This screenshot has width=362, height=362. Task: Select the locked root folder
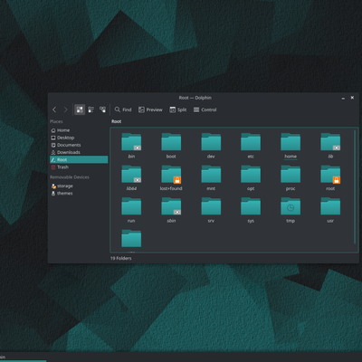tap(330, 177)
